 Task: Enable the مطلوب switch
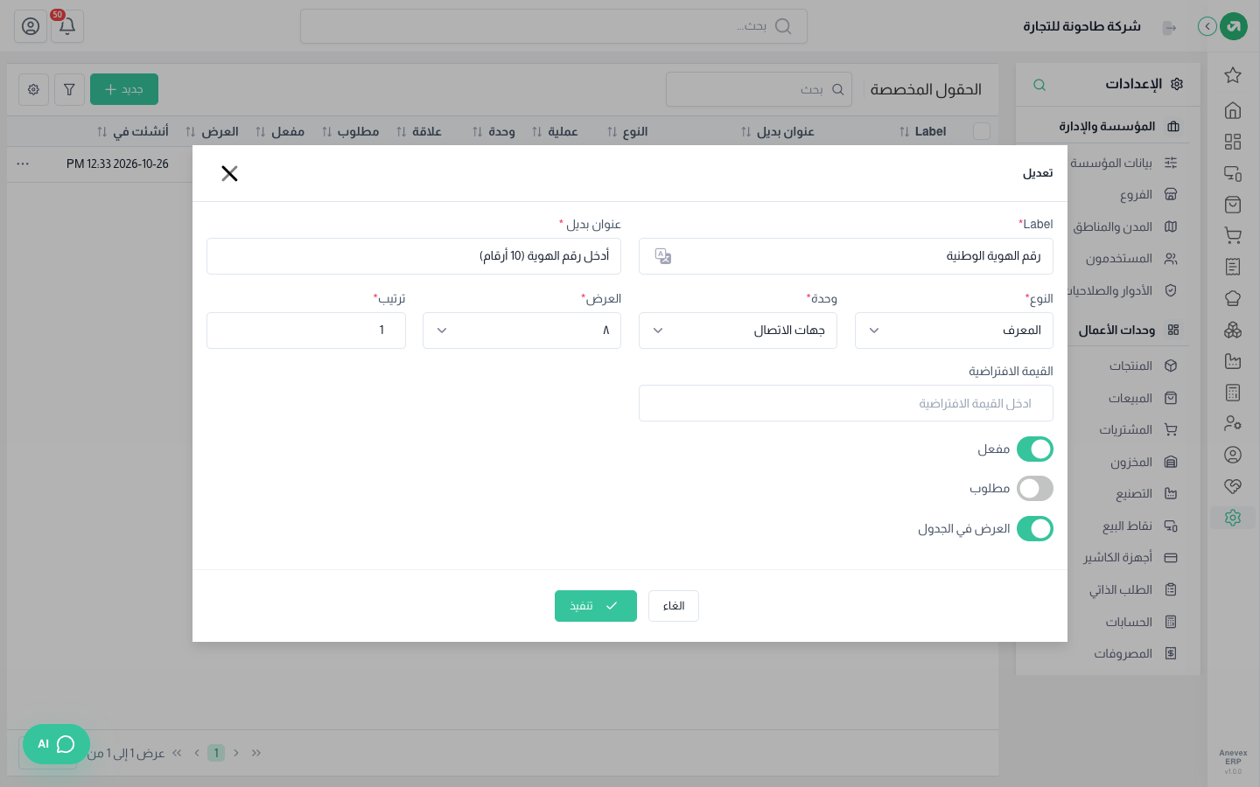point(1035,489)
